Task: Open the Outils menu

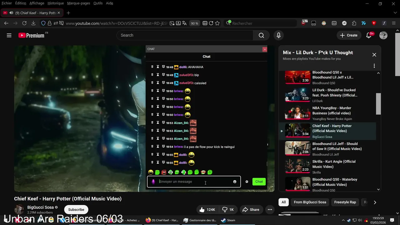Action: click(98, 3)
